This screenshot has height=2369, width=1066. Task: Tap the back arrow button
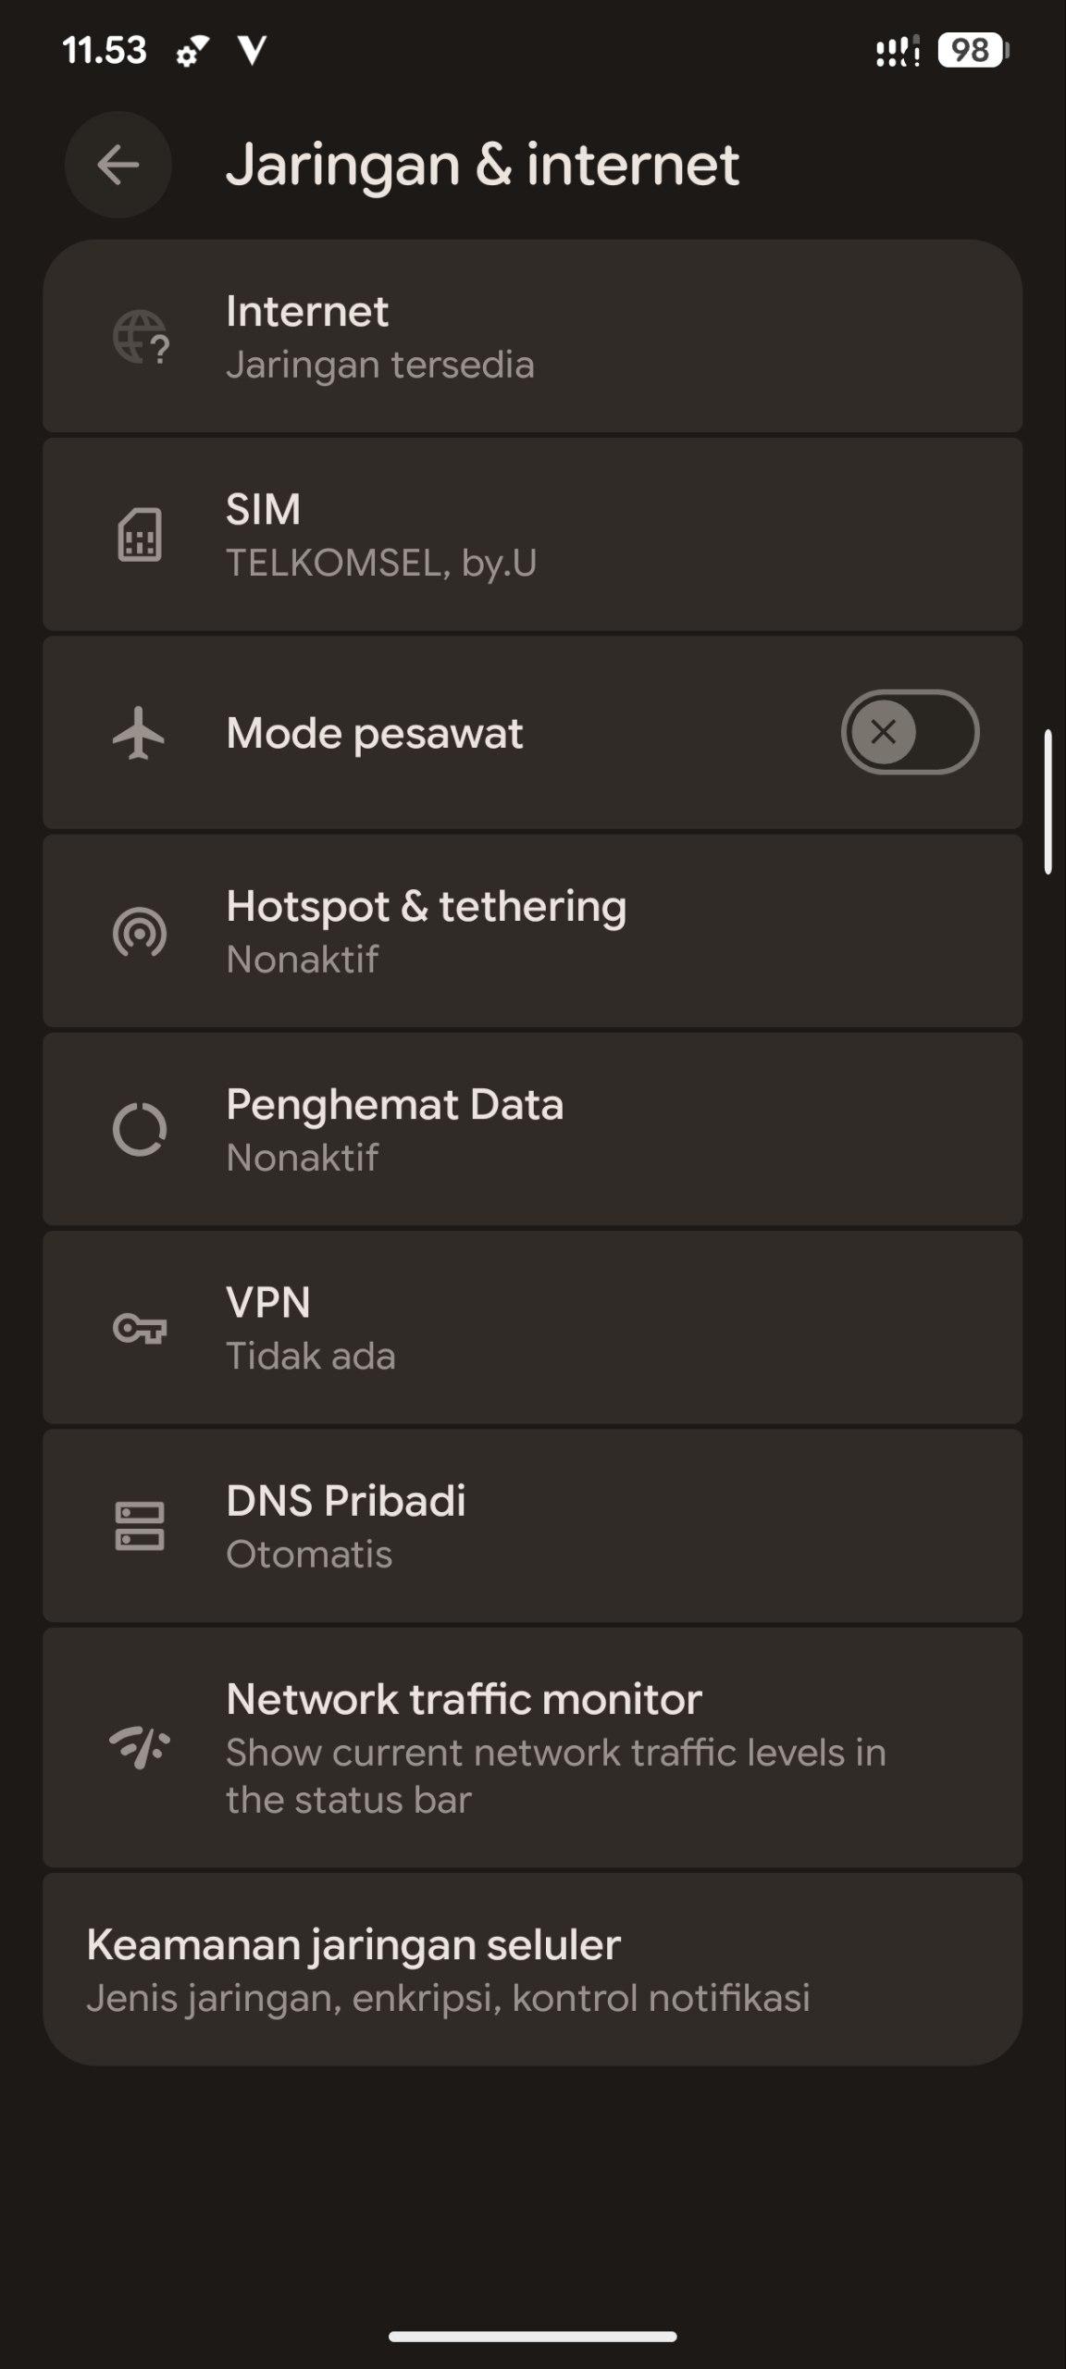[x=118, y=166]
